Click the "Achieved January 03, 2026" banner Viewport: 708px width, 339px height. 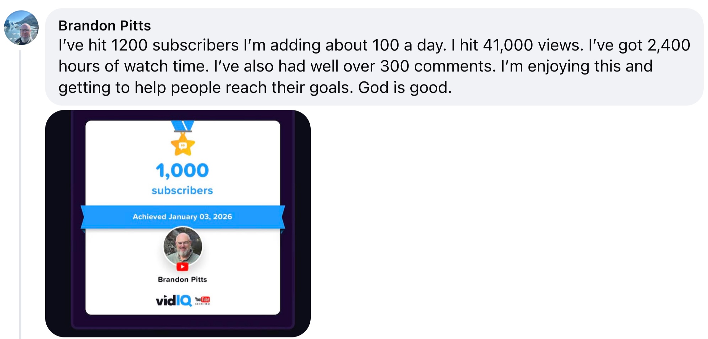[183, 217]
